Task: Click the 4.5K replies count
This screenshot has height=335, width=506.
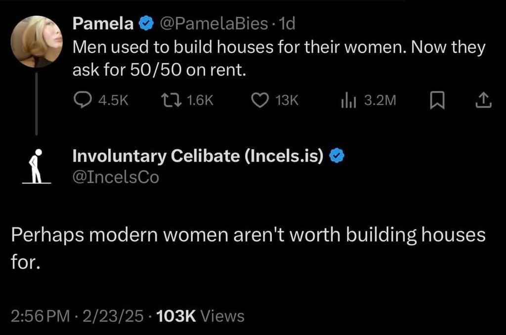Action: 113,100
